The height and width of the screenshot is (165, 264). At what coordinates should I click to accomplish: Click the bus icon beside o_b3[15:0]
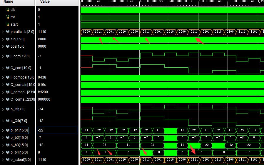tap(8, 145)
